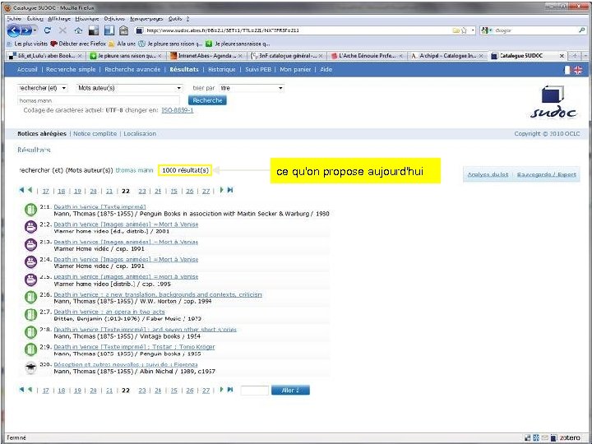Open the 'trier par' titre dropdown

(x=252, y=88)
